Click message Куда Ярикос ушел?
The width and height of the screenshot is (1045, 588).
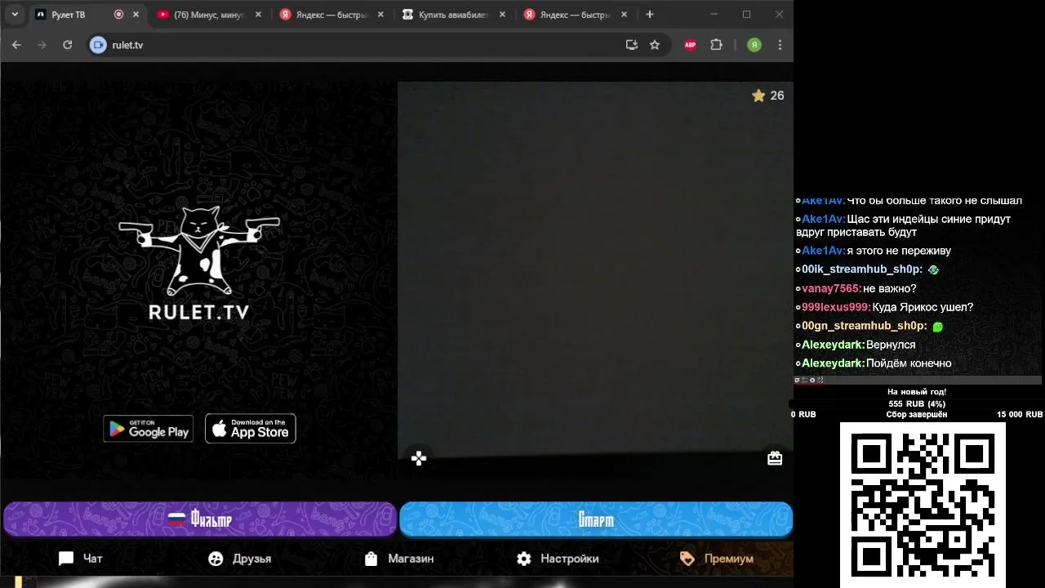coord(923,307)
